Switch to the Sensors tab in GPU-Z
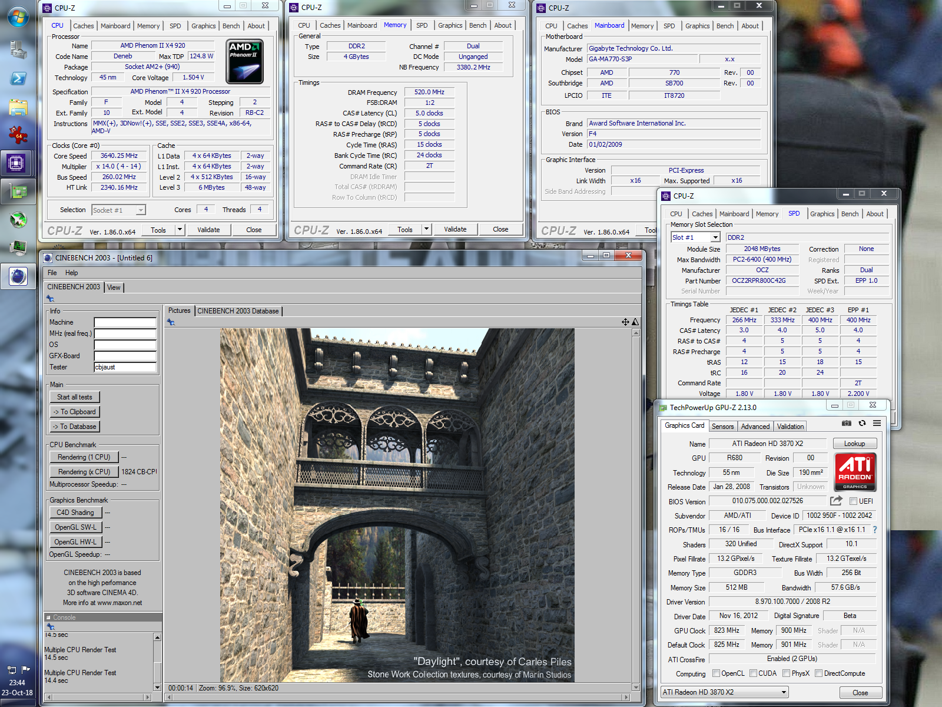 click(722, 427)
